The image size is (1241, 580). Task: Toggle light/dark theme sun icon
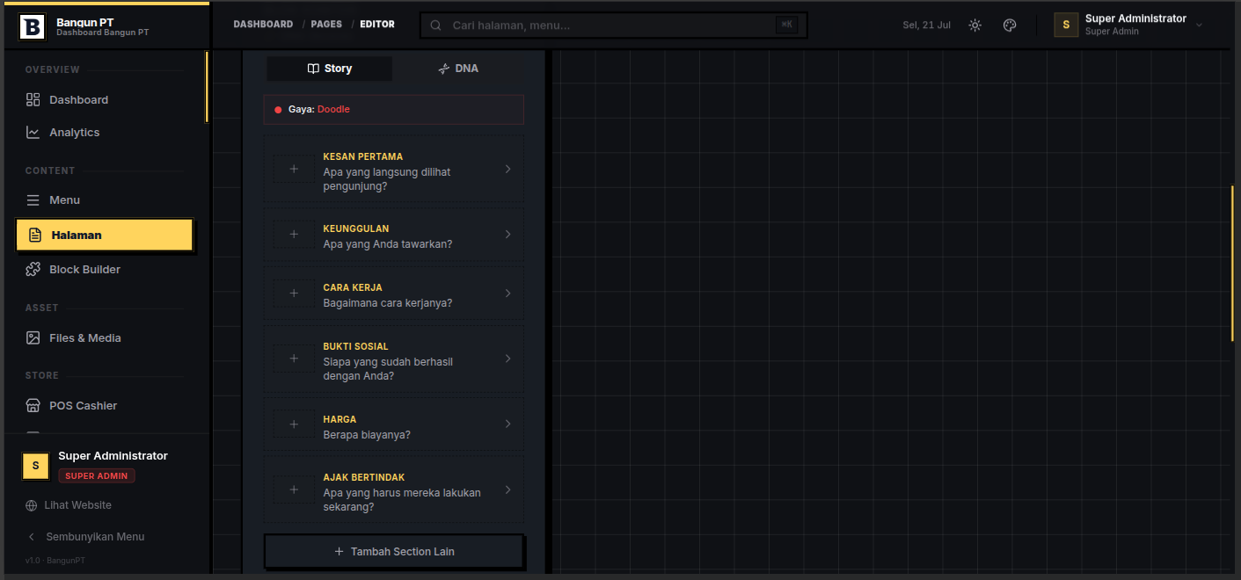975,25
